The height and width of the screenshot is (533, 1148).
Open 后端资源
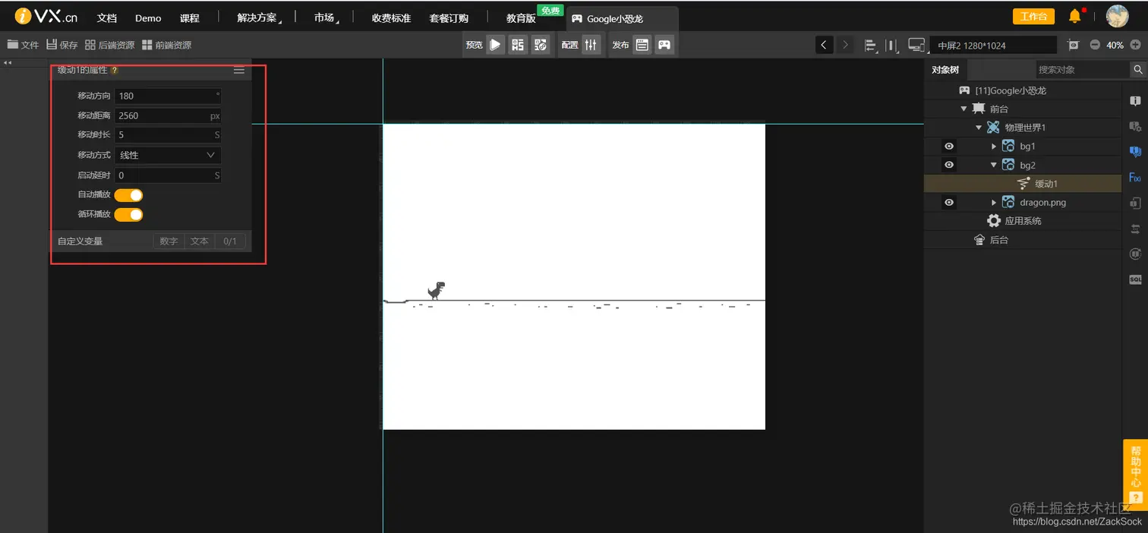(109, 45)
